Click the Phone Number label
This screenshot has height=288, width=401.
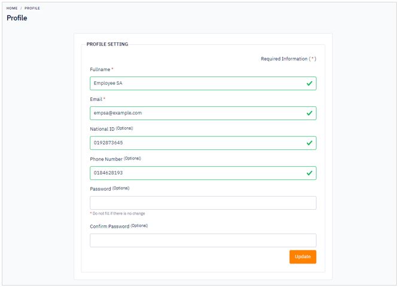point(106,159)
